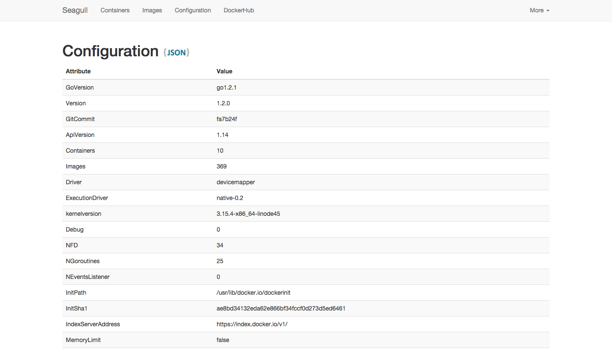
Task: Click the Value column header
Action: click(224, 71)
